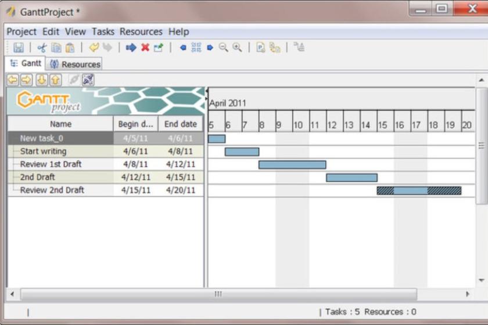Click the End date column header
The image size is (488, 325).
point(181,124)
